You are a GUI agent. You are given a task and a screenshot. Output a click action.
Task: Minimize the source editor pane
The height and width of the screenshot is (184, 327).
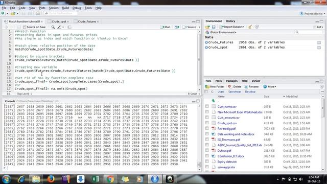[x=194, y=21]
